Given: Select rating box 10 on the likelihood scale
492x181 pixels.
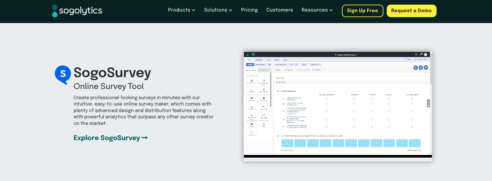Looking at the screenshot, I should pos(415,143).
